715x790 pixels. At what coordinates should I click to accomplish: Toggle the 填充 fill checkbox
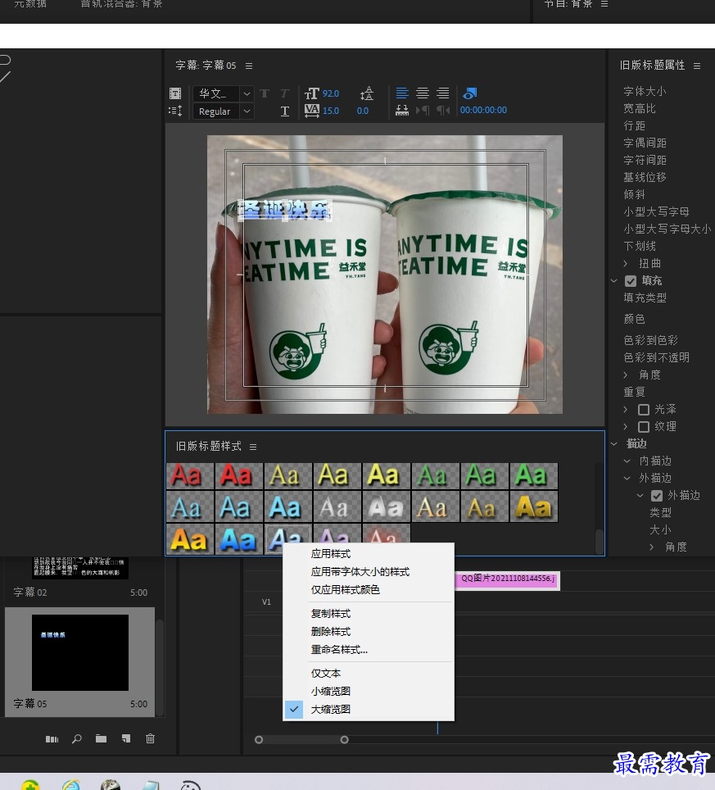(631, 281)
